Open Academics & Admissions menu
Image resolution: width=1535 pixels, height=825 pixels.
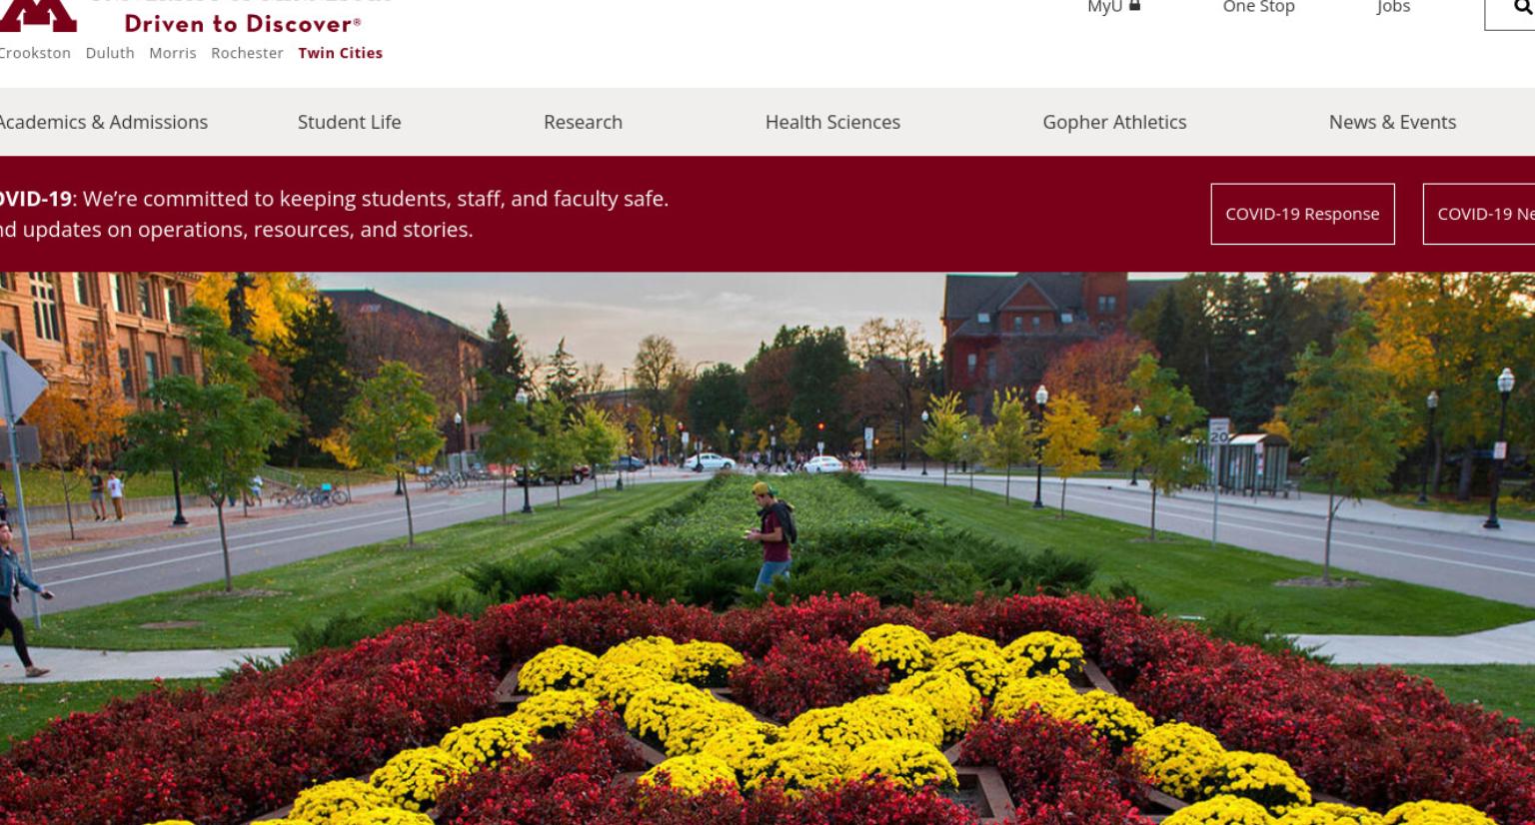click(x=102, y=122)
